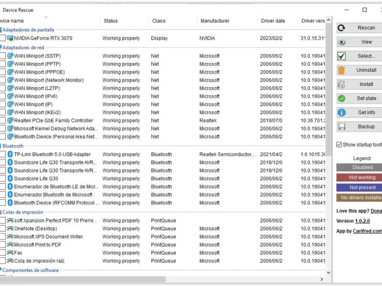Screen dimensions: 382x286
Task: Collapse the Colas de impresión group
Action: [x=22, y=212]
